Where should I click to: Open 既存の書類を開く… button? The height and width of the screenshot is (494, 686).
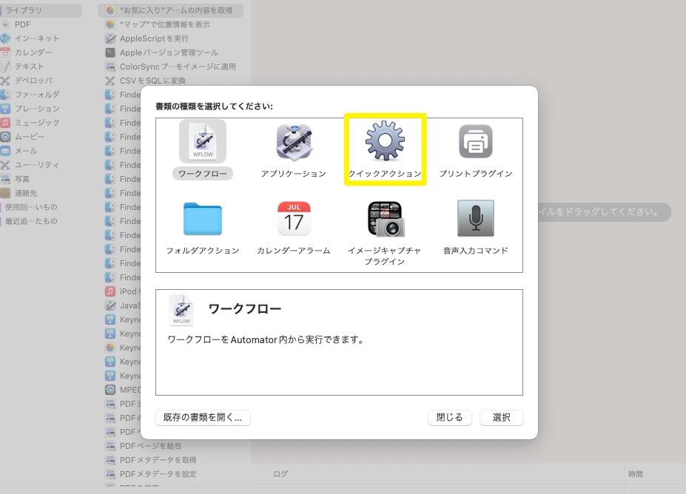tap(203, 417)
